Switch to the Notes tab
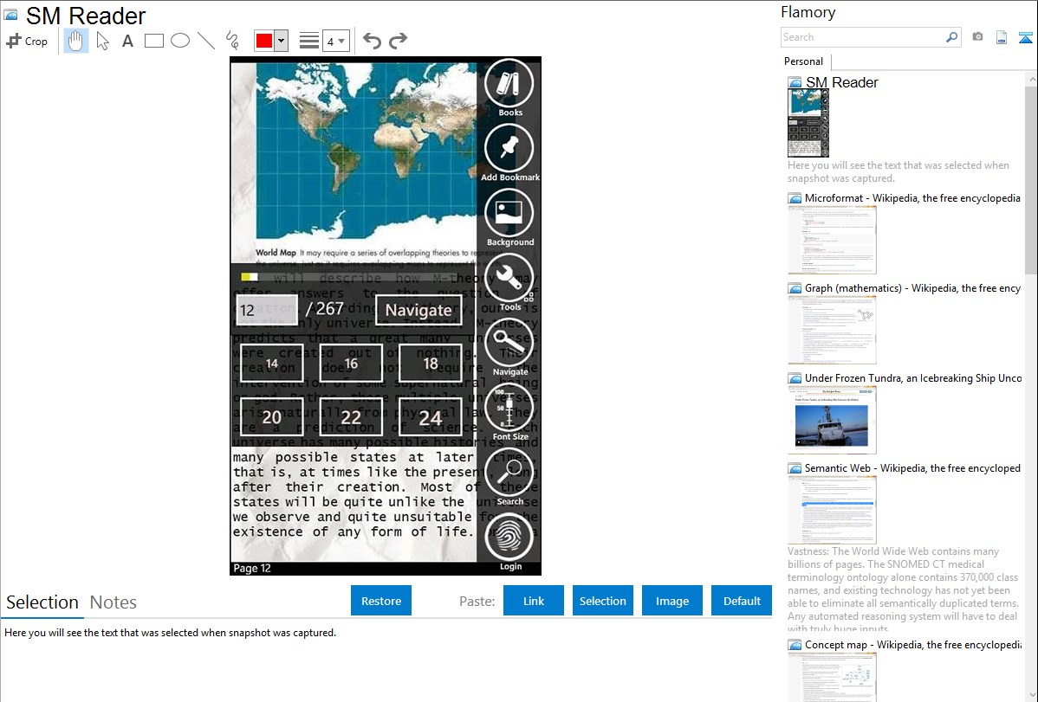Screen dimensions: 1038x702 tap(114, 602)
